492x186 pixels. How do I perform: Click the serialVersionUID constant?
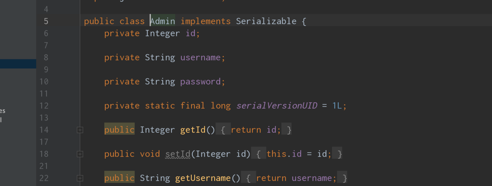(277, 105)
